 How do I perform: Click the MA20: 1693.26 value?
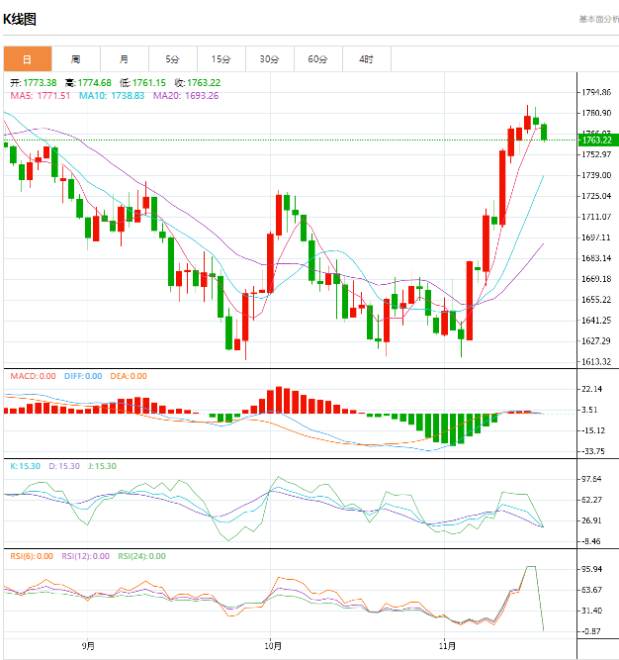coord(186,96)
